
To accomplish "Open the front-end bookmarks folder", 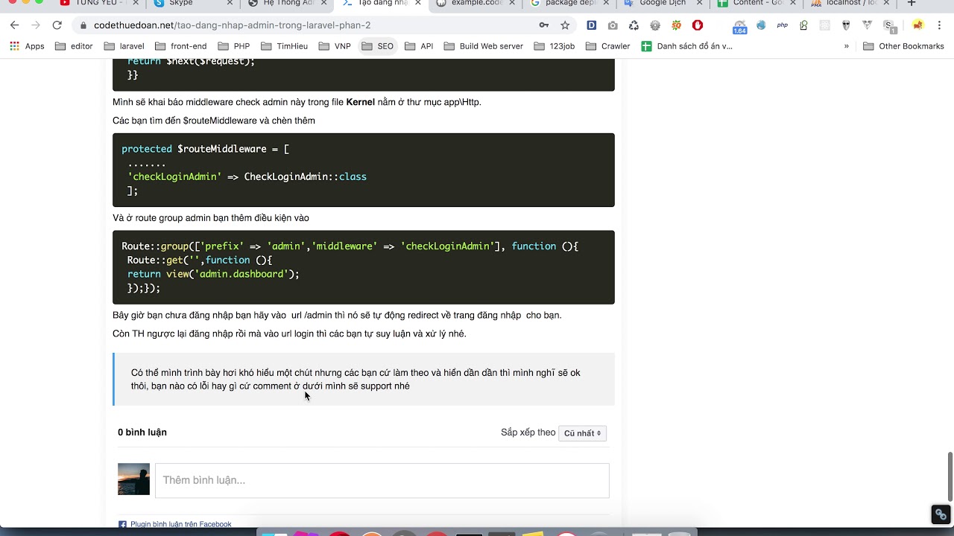I will coord(180,46).
